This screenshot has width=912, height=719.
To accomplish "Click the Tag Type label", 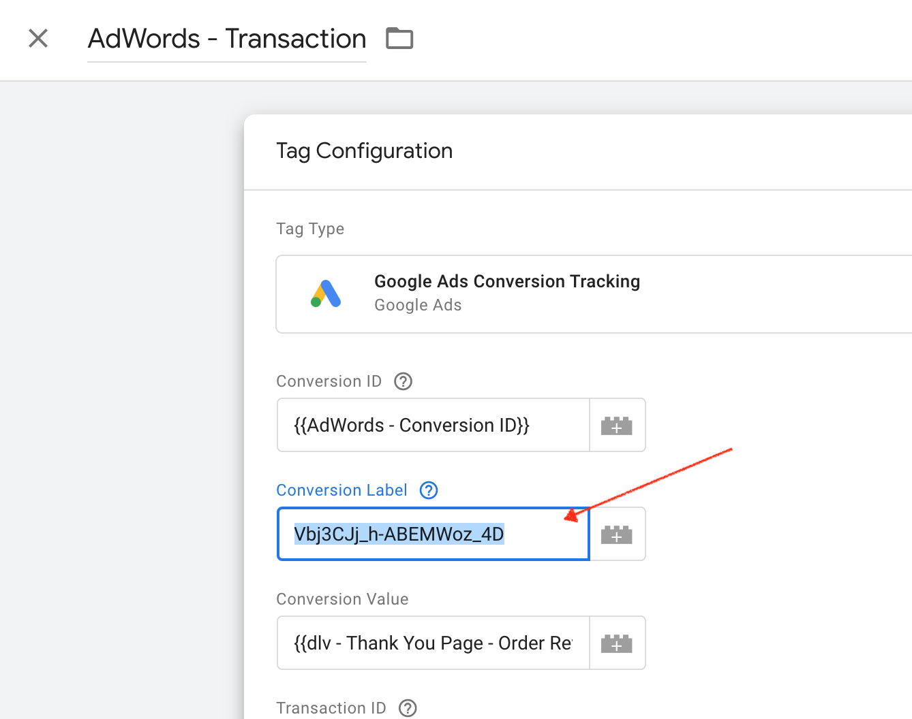I will (310, 229).
